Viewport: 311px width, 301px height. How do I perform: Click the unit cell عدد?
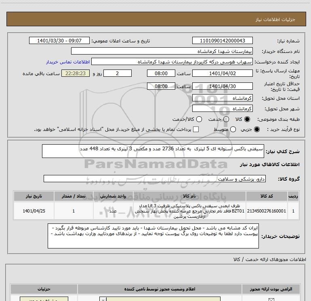pos(113,211)
